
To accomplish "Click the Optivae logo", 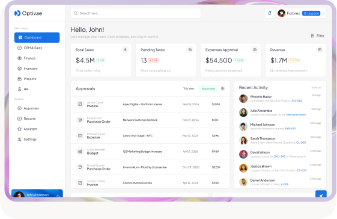I will (x=28, y=13).
